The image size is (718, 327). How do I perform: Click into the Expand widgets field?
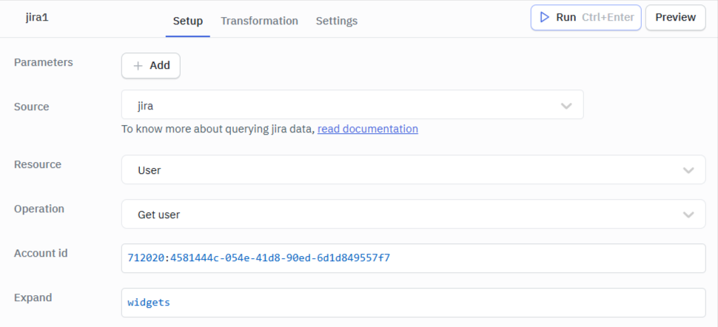[413, 303]
